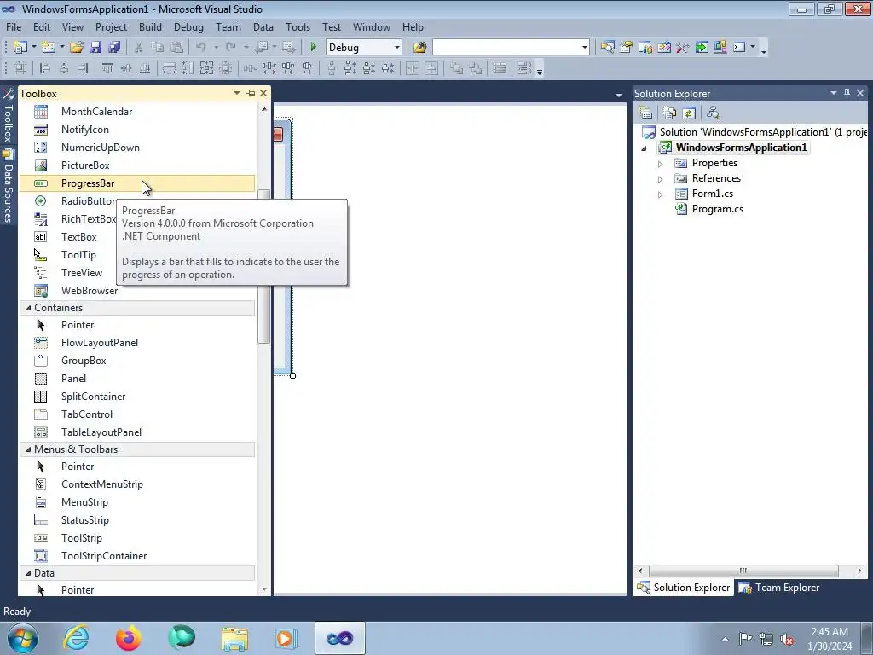
Task: Select the MonthCalendar control in the Toolbox
Action: [x=137, y=112]
